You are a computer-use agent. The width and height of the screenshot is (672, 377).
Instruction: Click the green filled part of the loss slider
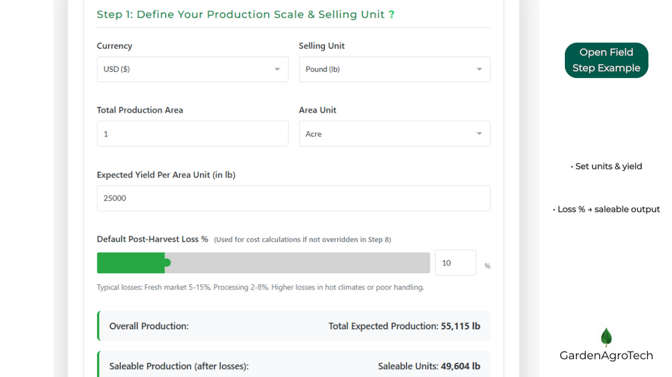(x=130, y=263)
